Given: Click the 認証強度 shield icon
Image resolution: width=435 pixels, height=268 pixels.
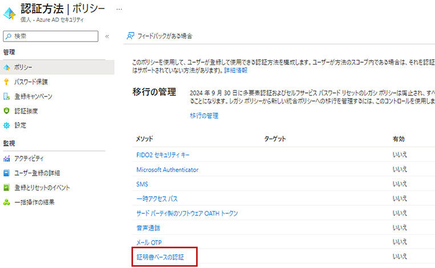Looking at the screenshot, I should 7,111.
